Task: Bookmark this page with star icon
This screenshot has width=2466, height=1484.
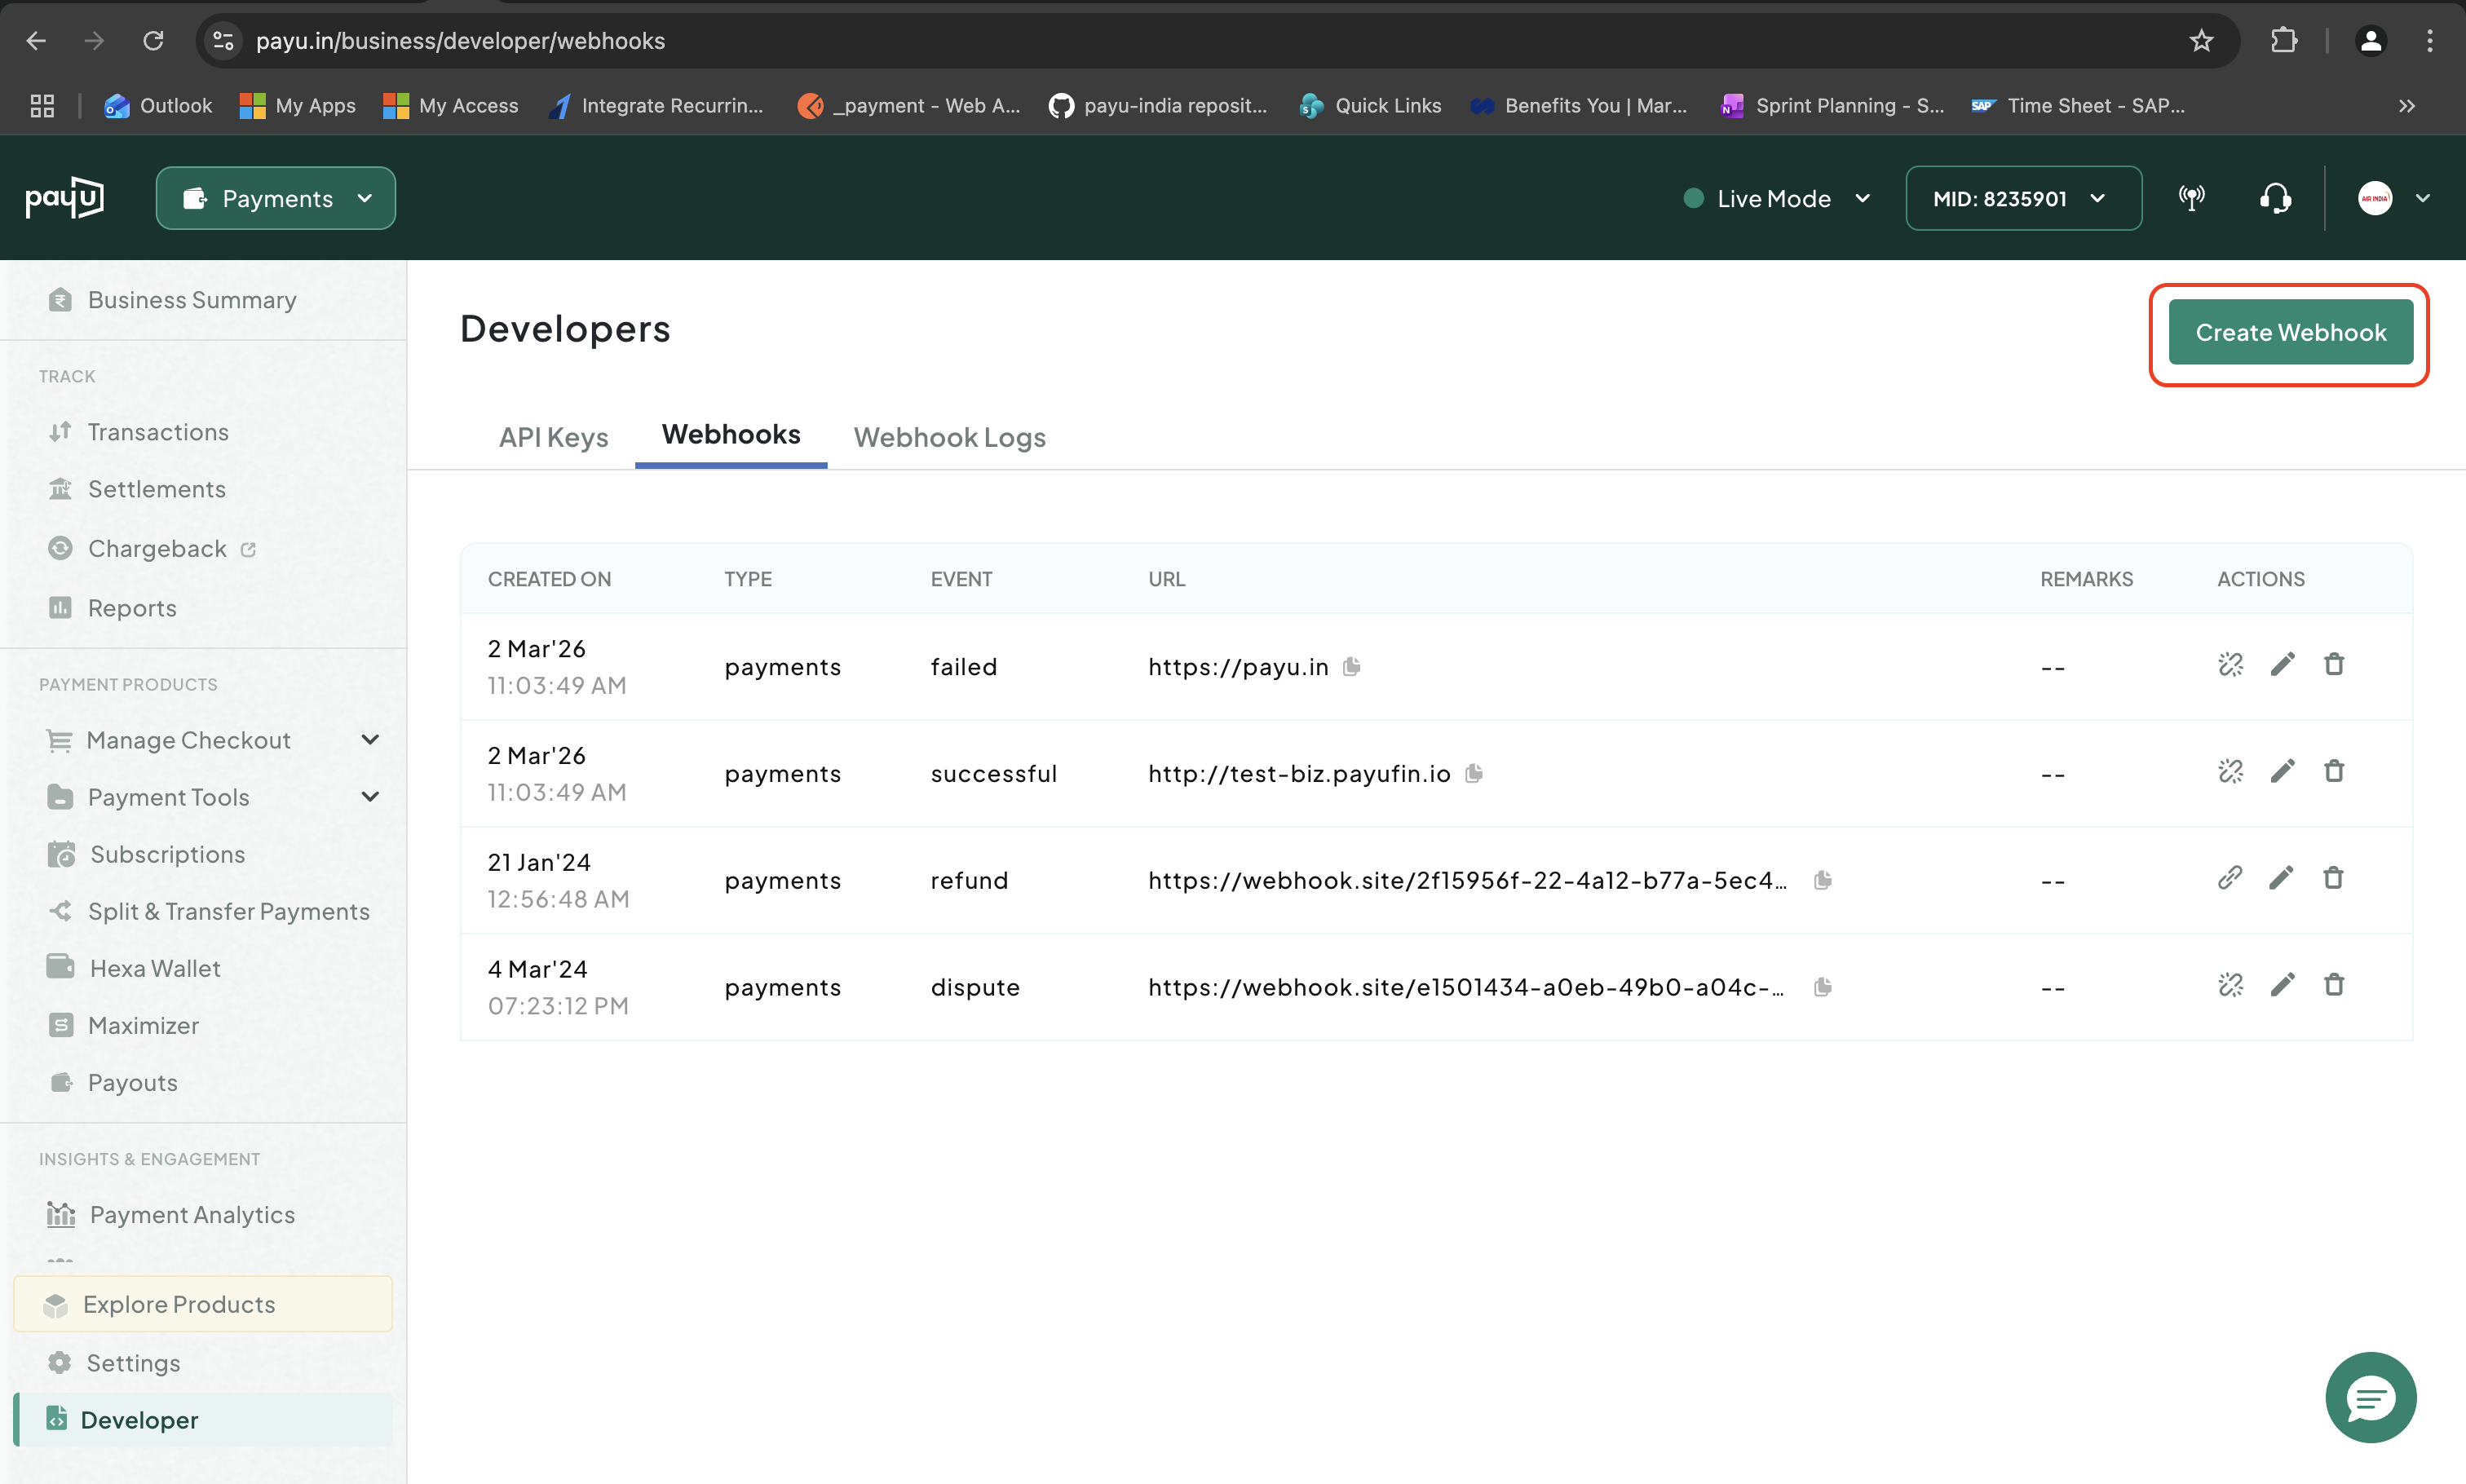Action: point(2200,41)
